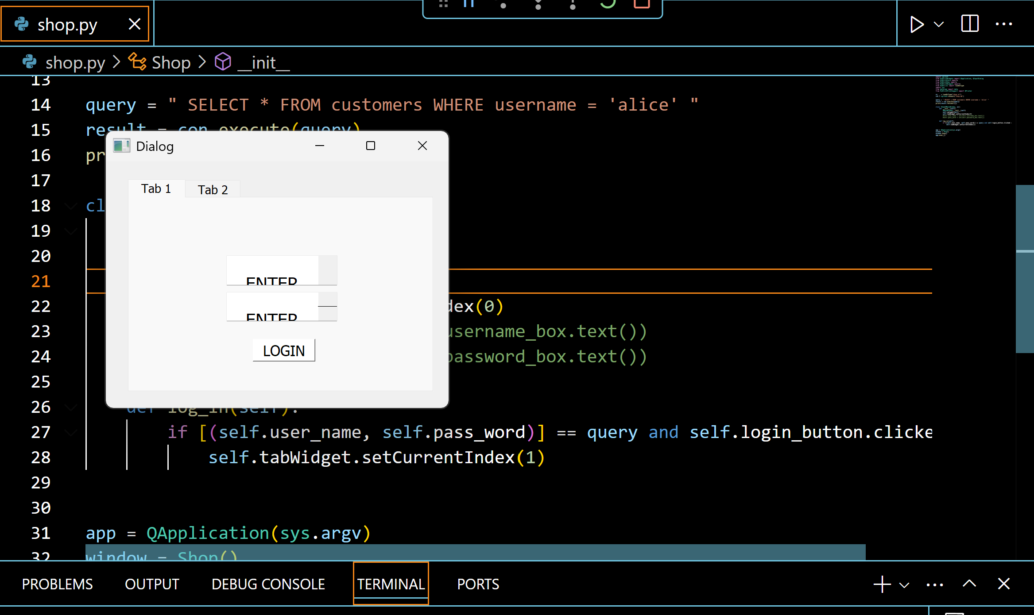
Task: Click line number 14 in the gutter
Action: [x=41, y=105]
